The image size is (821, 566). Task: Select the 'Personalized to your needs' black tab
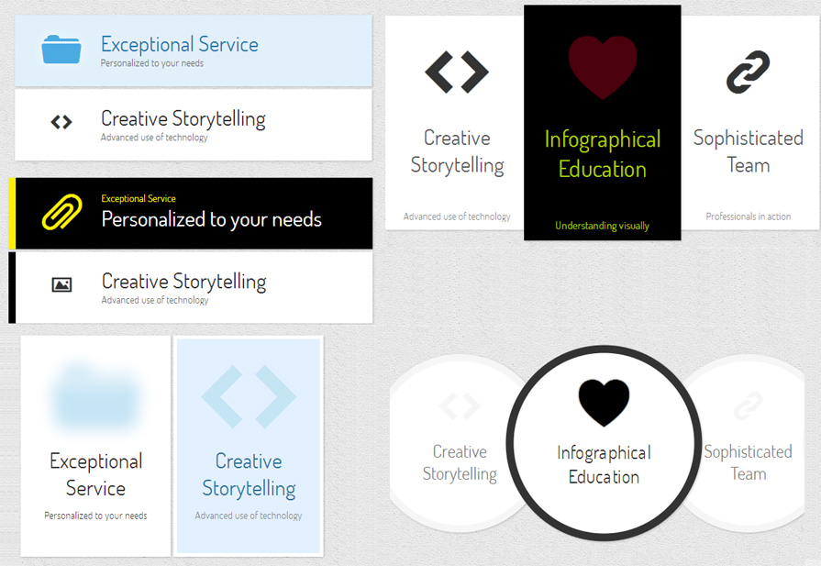(x=211, y=219)
